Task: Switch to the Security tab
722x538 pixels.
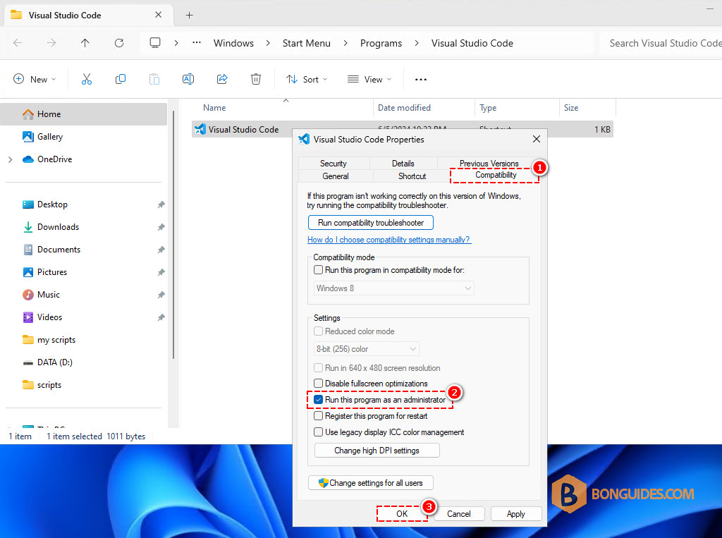Action: [x=334, y=164]
